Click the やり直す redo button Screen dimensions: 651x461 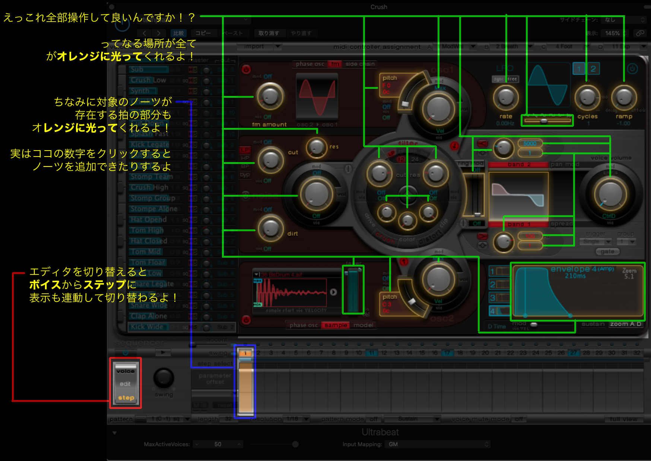tap(301, 33)
